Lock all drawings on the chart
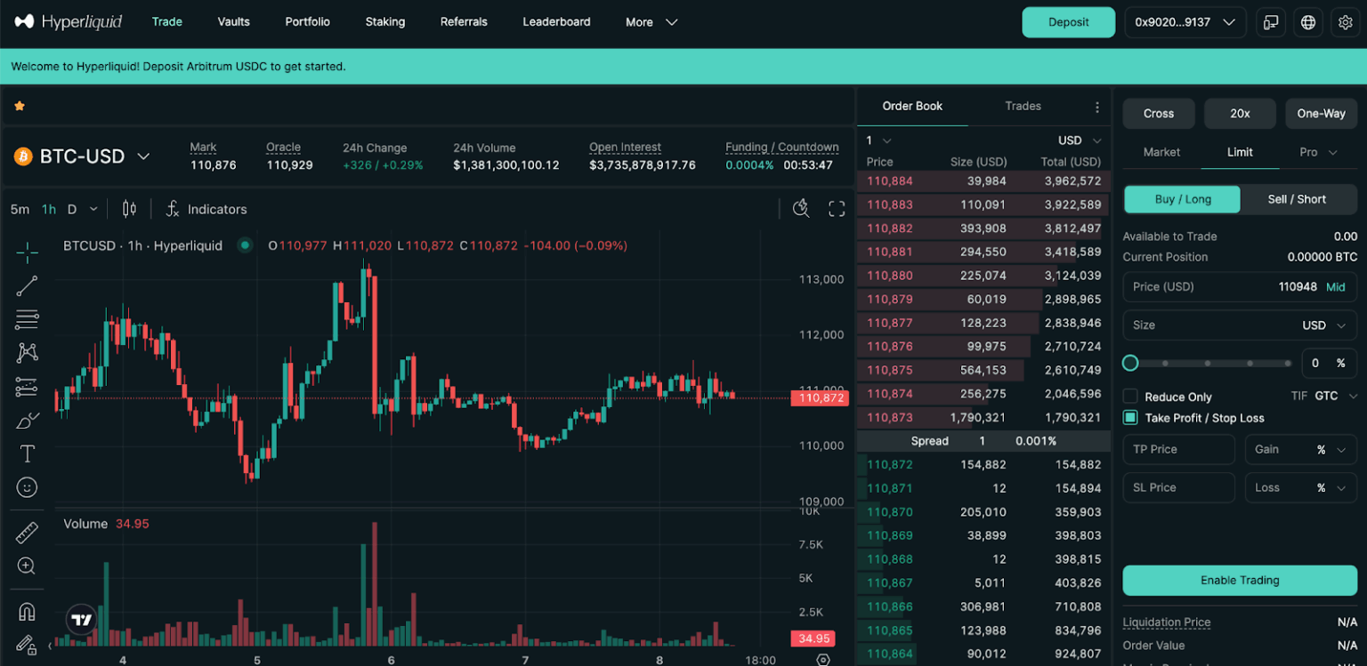The height and width of the screenshot is (666, 1367). [x=27, y=646]
